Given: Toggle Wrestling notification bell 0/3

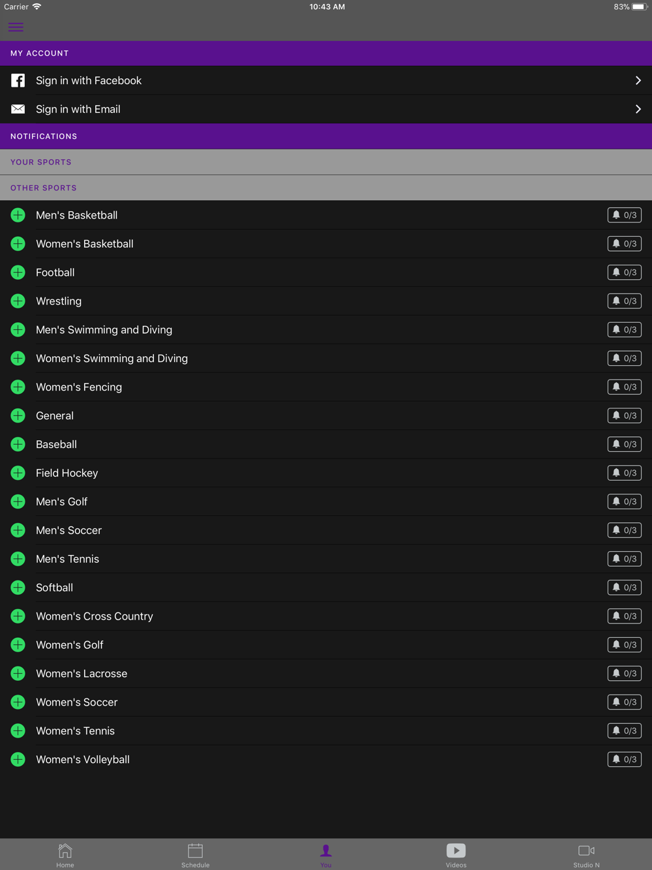Looking at the screenshot, I should tap(625, 301).
